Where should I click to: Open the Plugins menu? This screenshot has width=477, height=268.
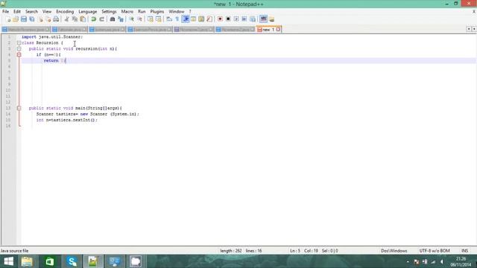tap(157, 12)
